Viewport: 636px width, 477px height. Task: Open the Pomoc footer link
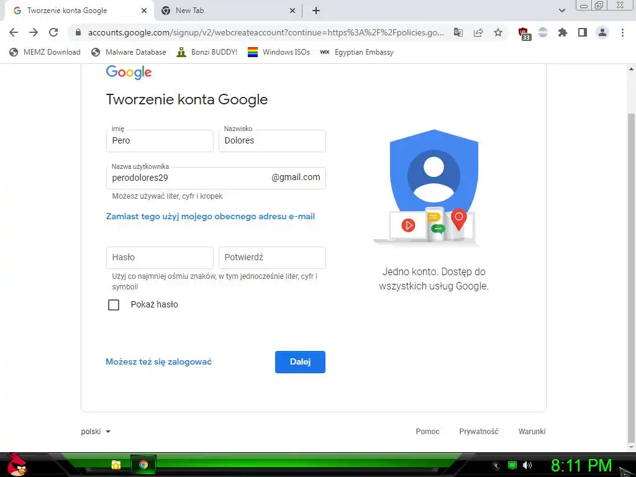click(x=427, y=432)
